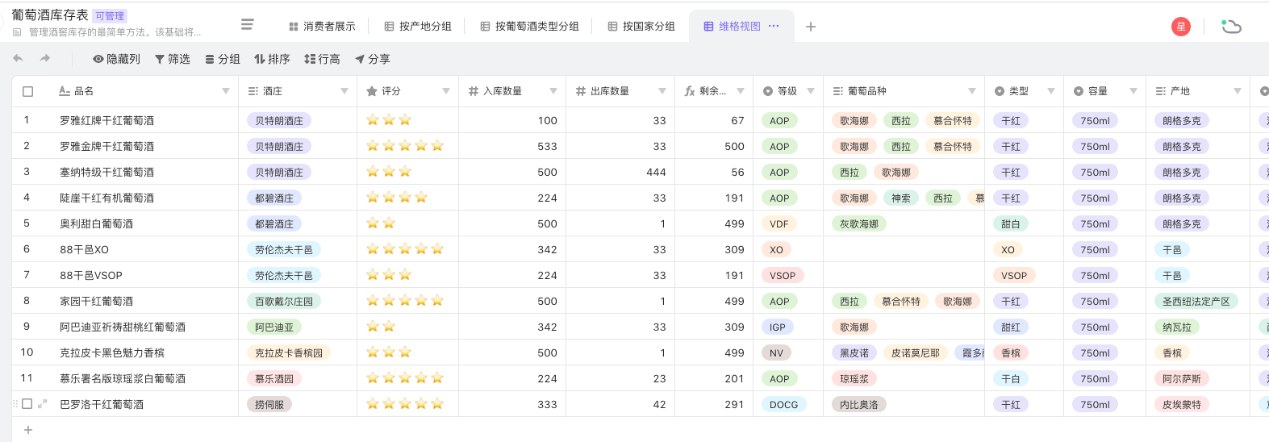Open 维格视图 tab more options
The height and width of the screenshot is (442, 1269).
point(774,26)
